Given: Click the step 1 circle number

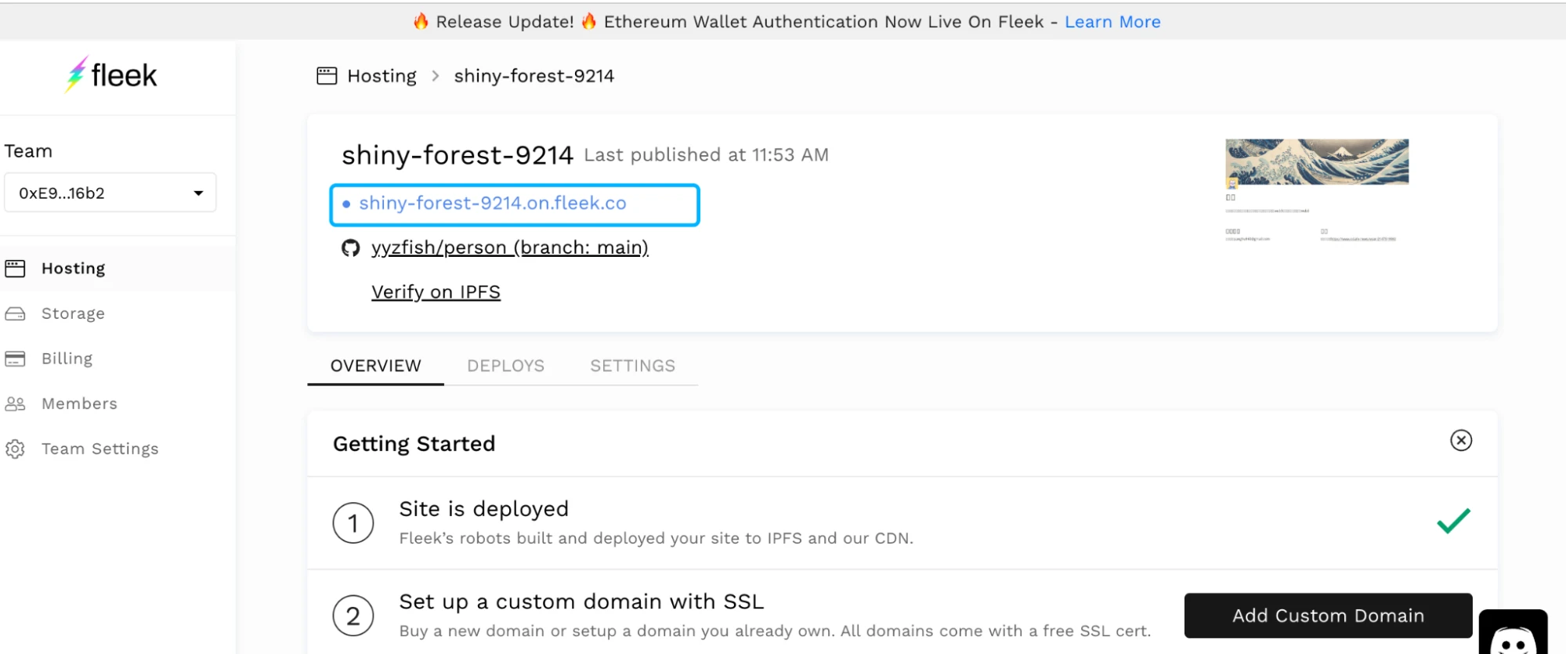Looking at the screenshot, I should tap(353, 523).
